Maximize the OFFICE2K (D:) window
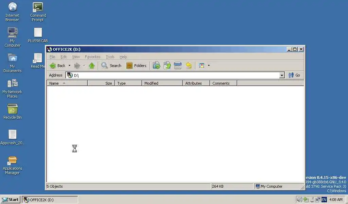 (295, 49)
